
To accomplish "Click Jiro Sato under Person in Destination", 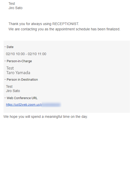I will coord(13,91).
